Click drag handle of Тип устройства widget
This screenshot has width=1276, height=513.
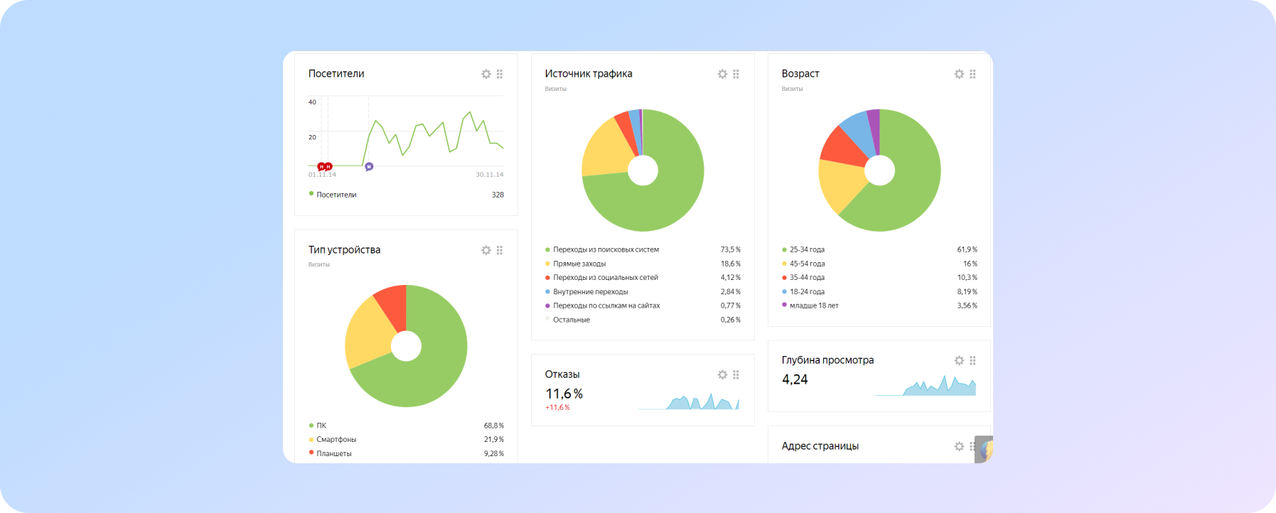coord(500,250)
